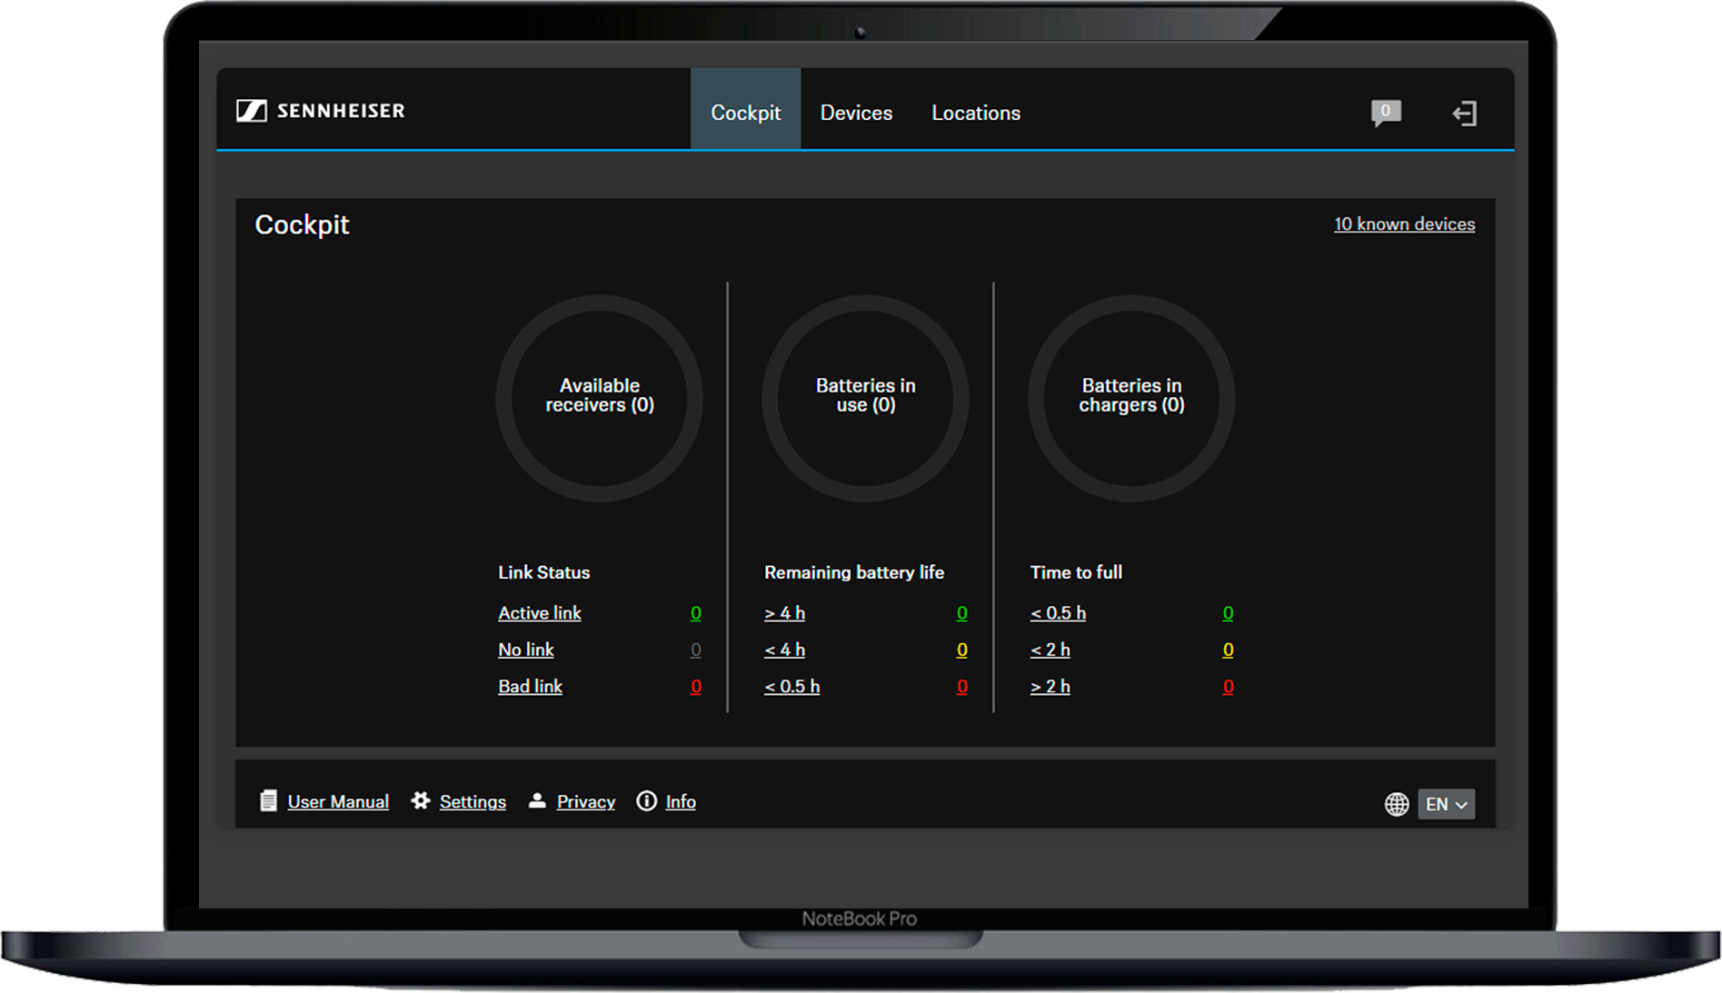The height and width of the screenshot is (993, 1722).
Task: Click the User Manual document icon
Action: [x=268, y=801]
